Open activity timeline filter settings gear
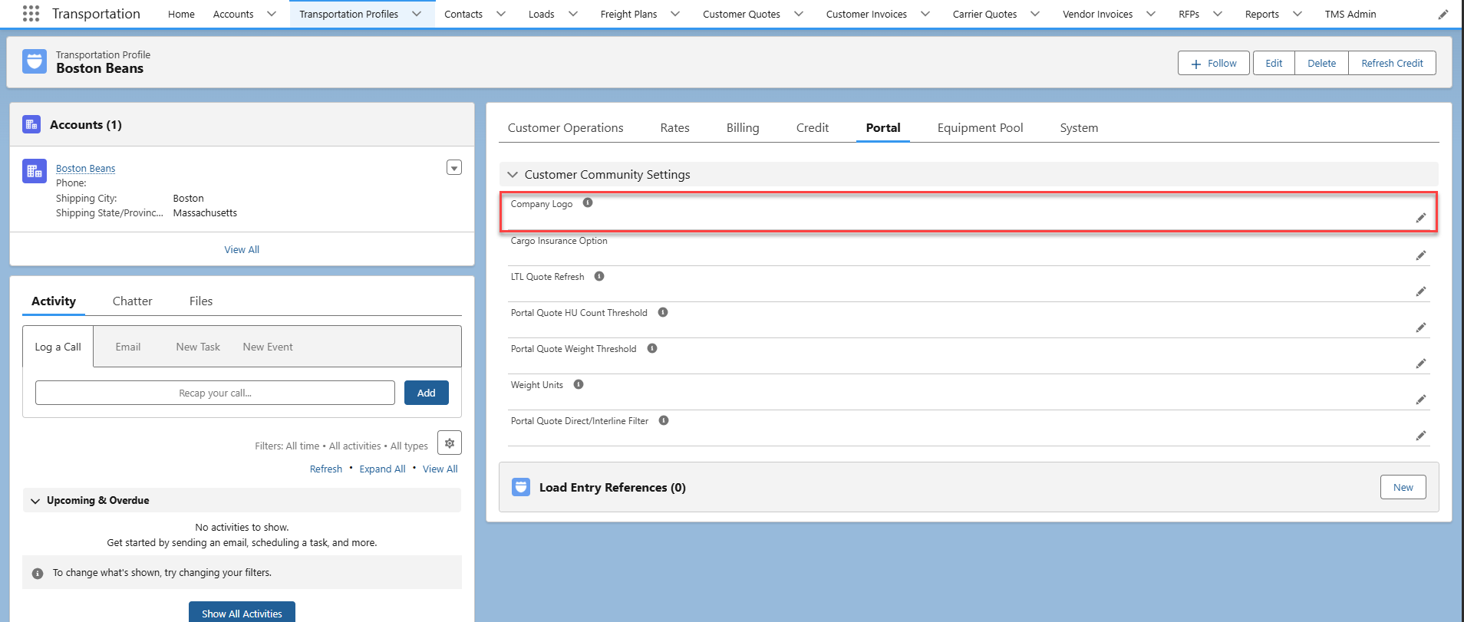The height and width of the screenshot is (622, 1464). pos(450,443)
